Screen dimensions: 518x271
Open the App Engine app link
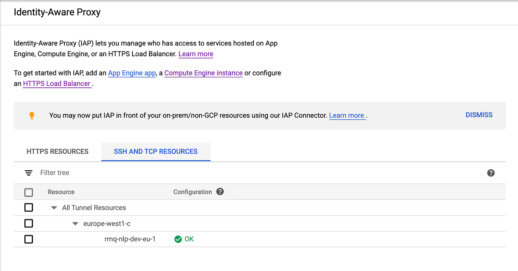(x=132, y=73)
